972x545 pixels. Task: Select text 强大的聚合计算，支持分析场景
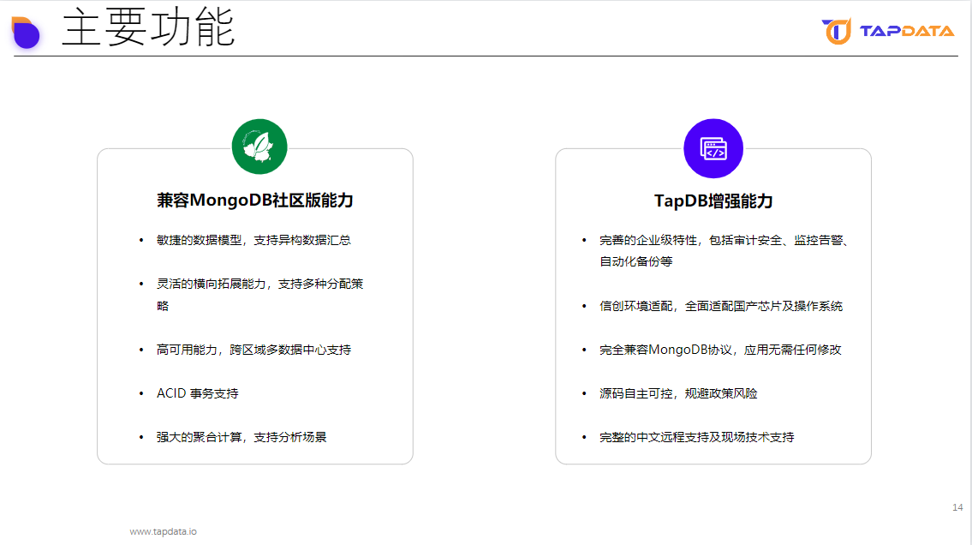point(242,437)
